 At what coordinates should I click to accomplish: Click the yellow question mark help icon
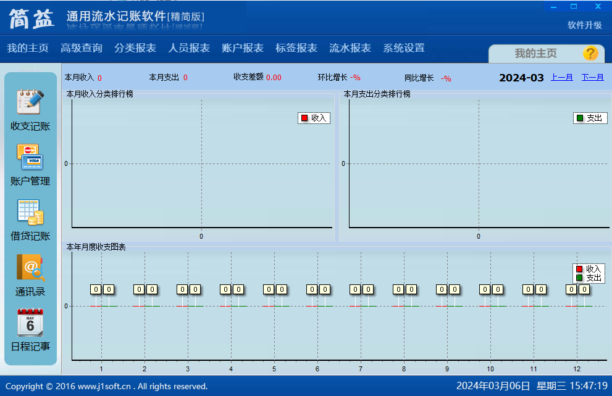pyautogui.click(x=590, y=53)
